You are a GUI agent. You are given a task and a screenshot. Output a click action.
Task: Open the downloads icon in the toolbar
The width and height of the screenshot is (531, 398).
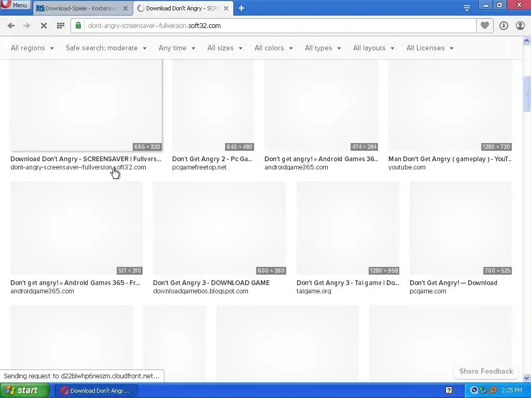(x=504, y=26)
